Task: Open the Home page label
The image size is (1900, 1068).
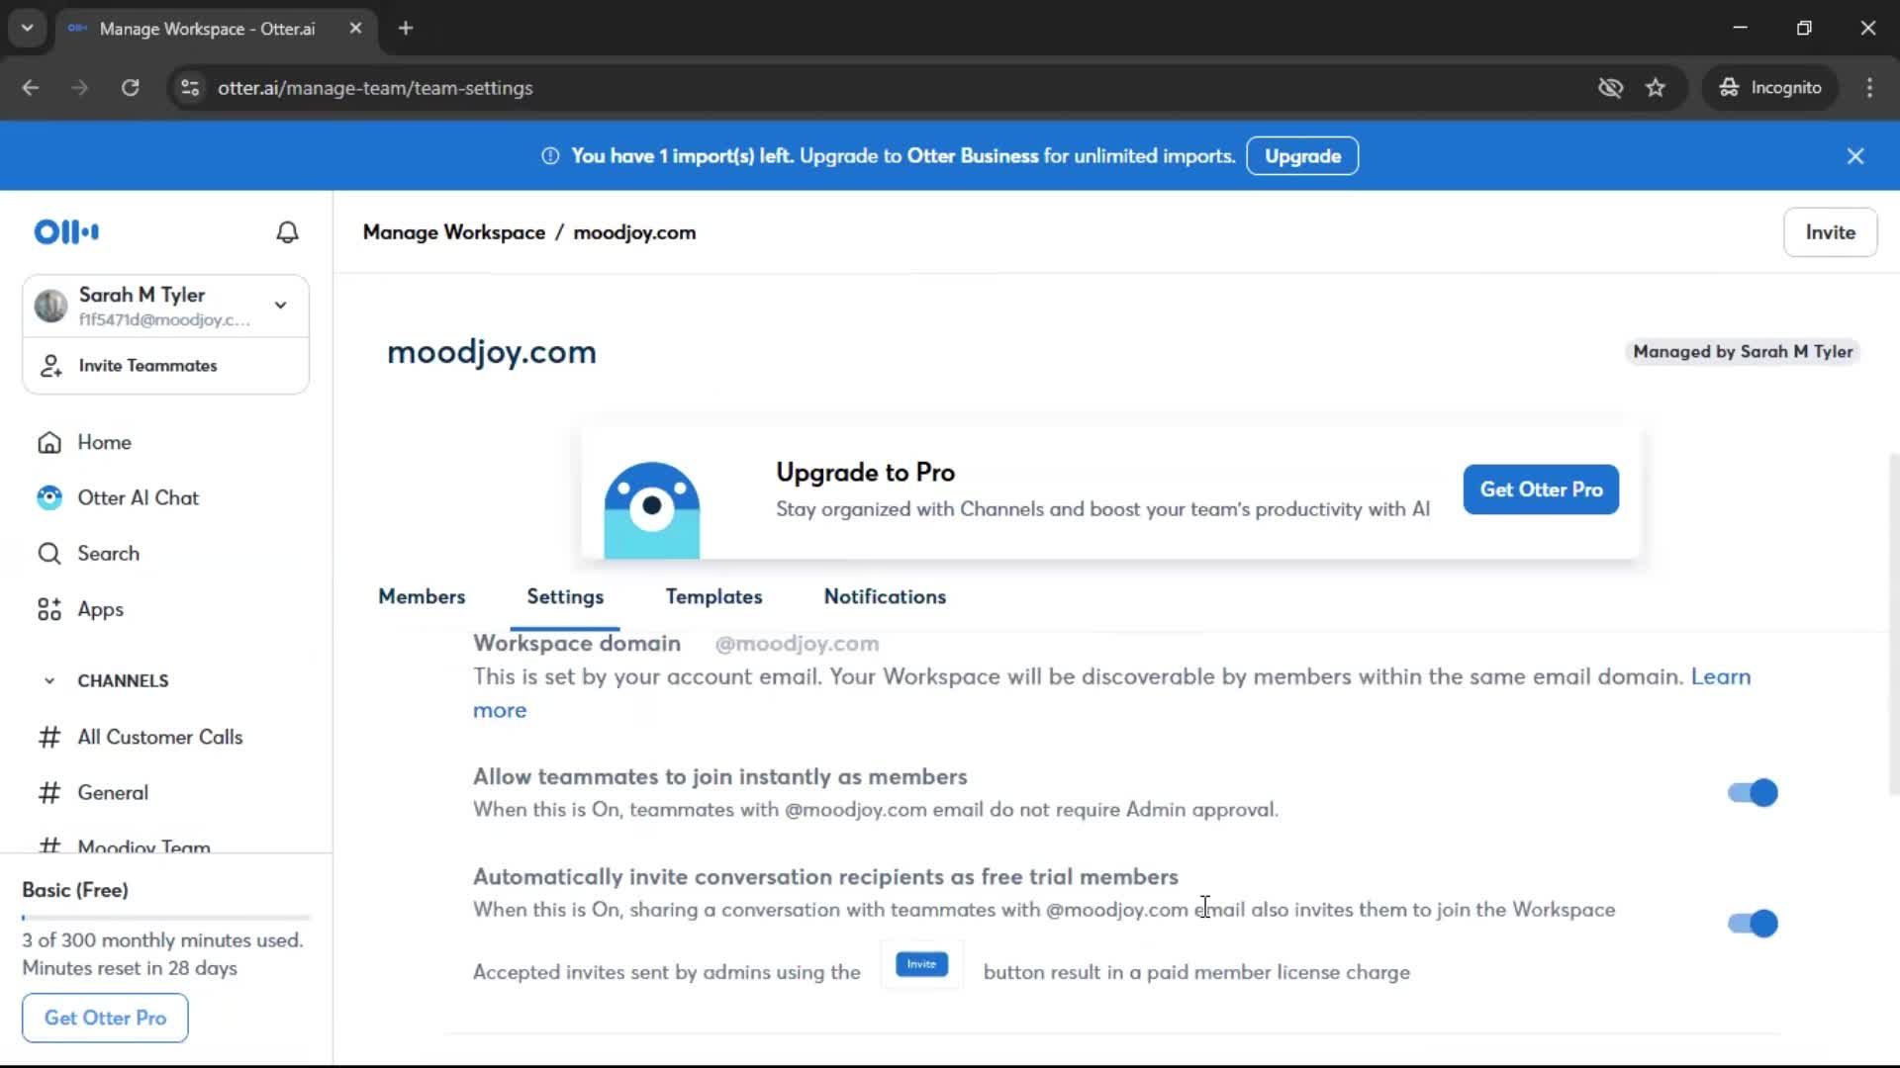Action: [x=105, y=442]
